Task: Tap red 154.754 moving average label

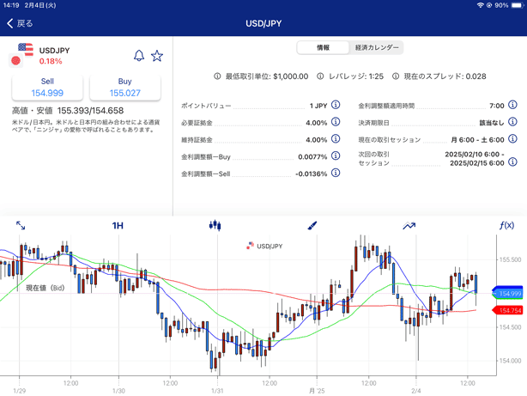Action: pyautogui.click(x=509, y=310)
